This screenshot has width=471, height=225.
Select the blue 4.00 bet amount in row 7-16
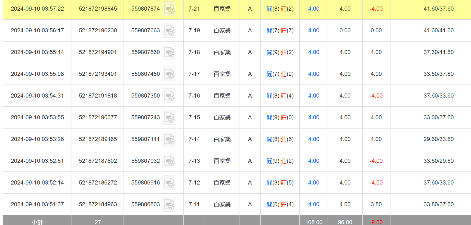[x=313, y=96]
